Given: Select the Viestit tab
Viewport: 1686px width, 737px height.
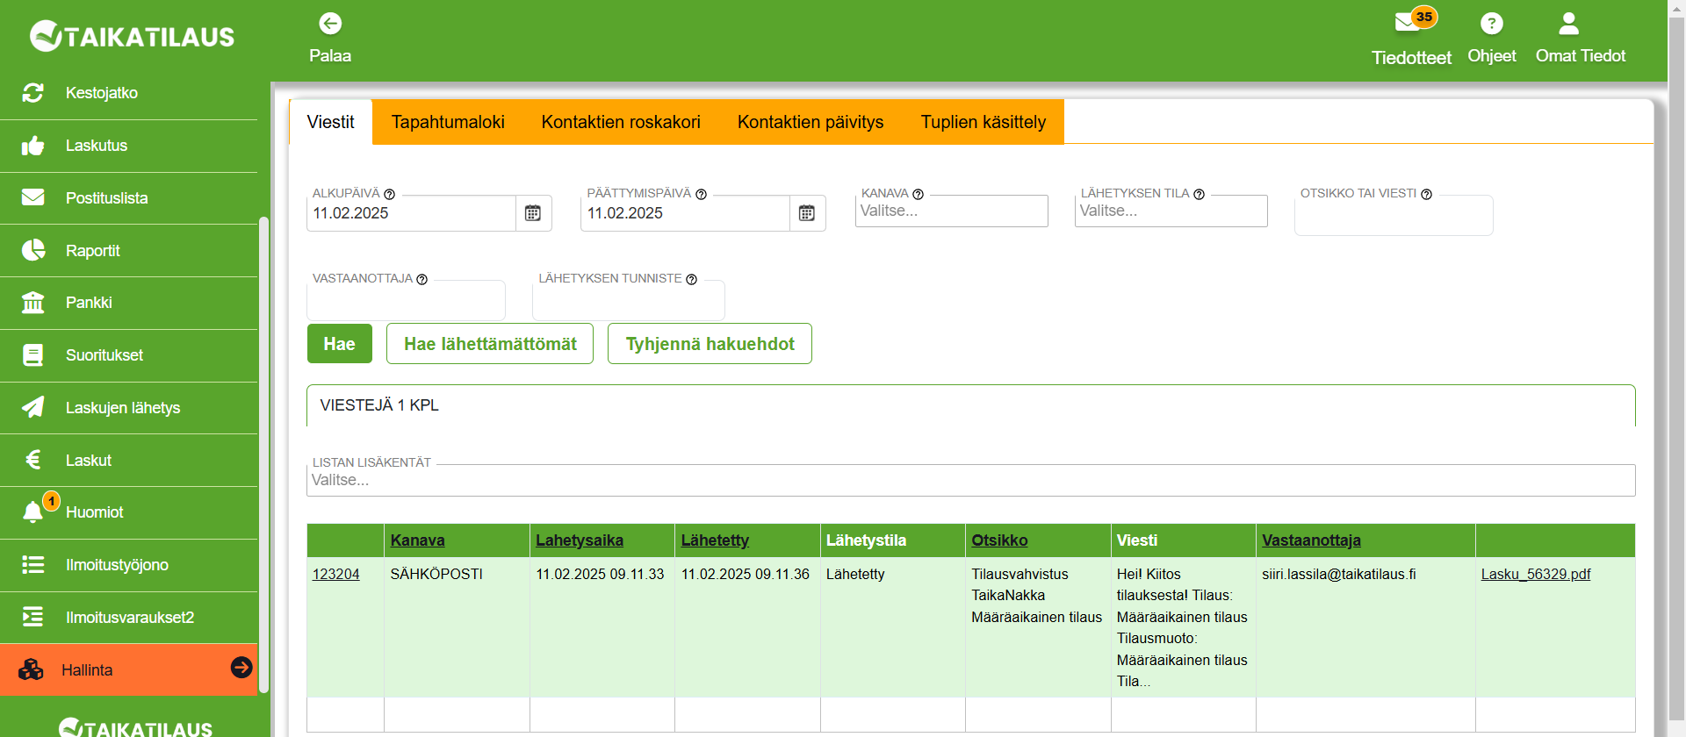Looking at the screenshot, I should [x=331, y=122].
